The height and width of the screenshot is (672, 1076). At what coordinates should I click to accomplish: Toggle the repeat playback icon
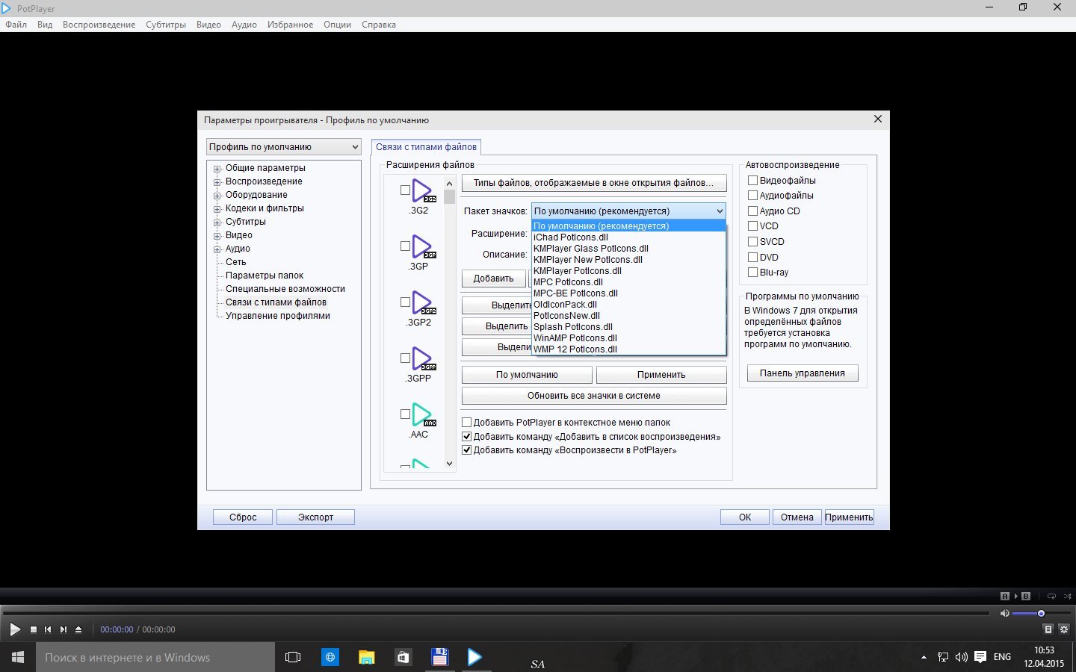click(x=1051, y=596)
